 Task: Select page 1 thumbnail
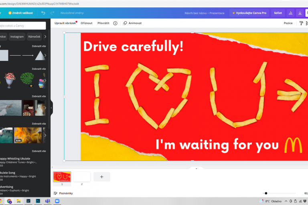click(62, 177)
